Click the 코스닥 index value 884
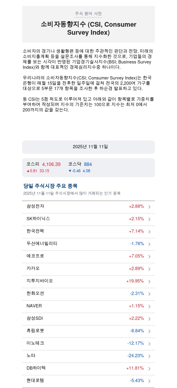177x388 pixels. 88,164
